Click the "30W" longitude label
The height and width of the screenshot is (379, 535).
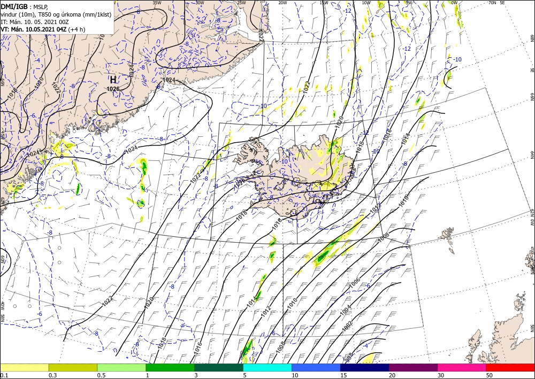(x=200, y=2)
